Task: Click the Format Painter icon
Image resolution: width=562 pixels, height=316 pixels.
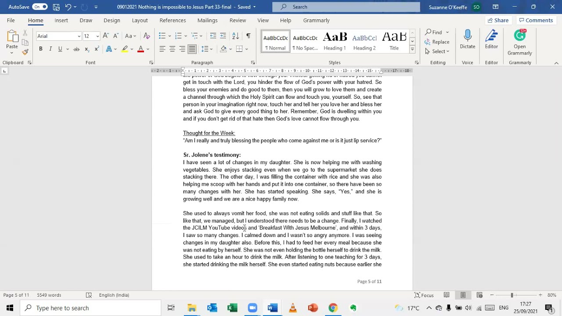Action: point(25,52)
